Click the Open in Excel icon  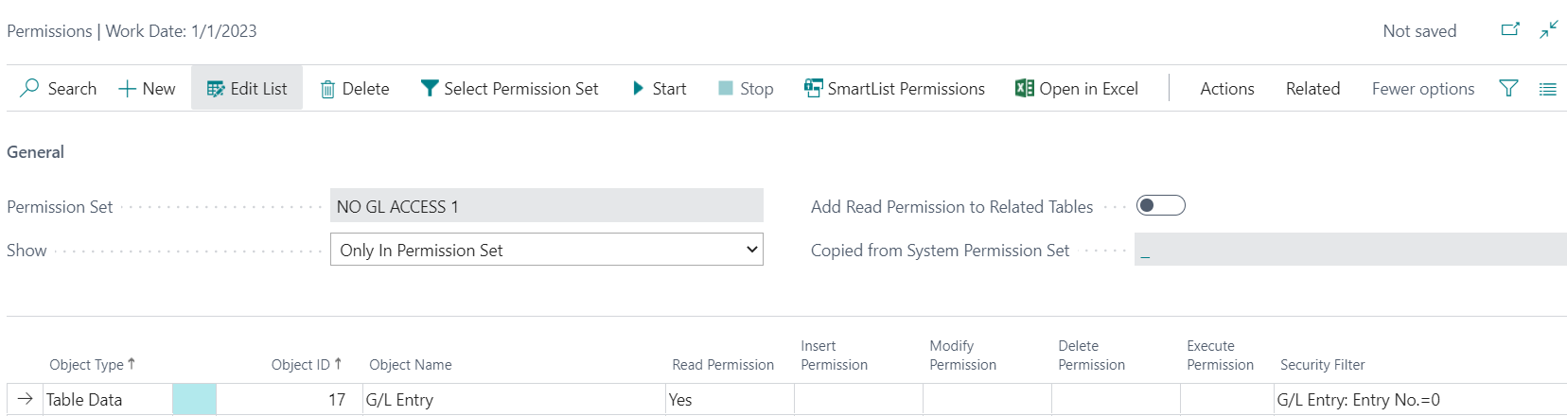tap(1024, 88)
